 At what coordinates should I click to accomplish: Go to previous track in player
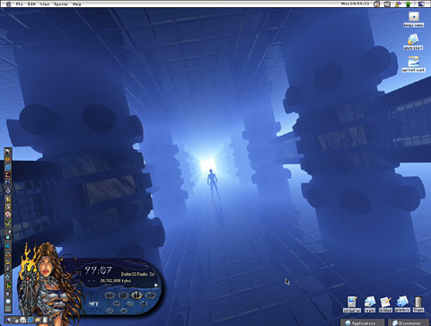110,295
